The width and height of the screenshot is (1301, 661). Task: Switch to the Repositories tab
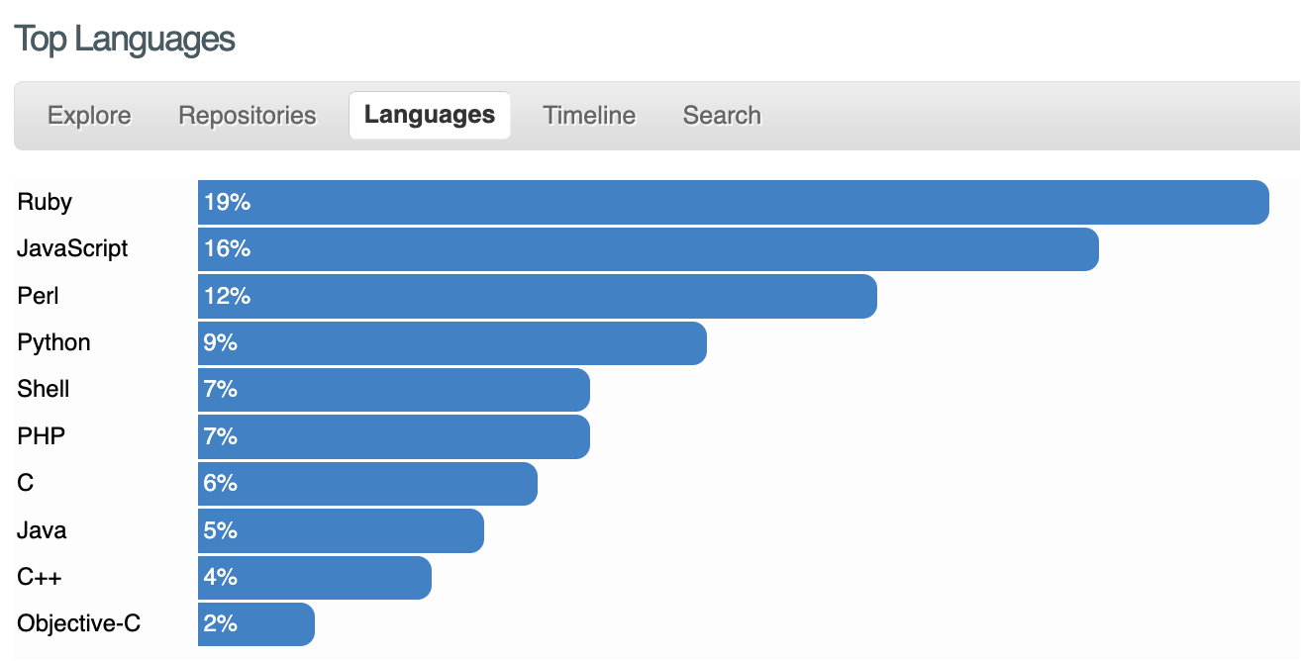[247, 116]
